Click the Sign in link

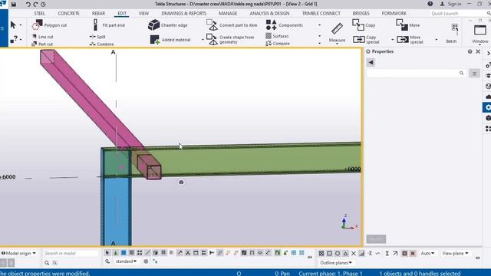coord(450,4)
